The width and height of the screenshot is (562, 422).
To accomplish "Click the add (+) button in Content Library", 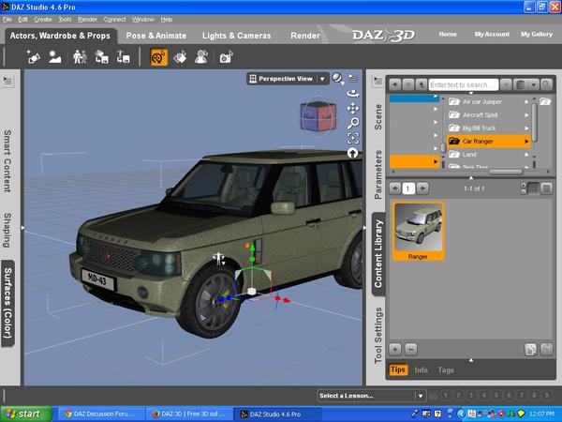I will (395, 349).
